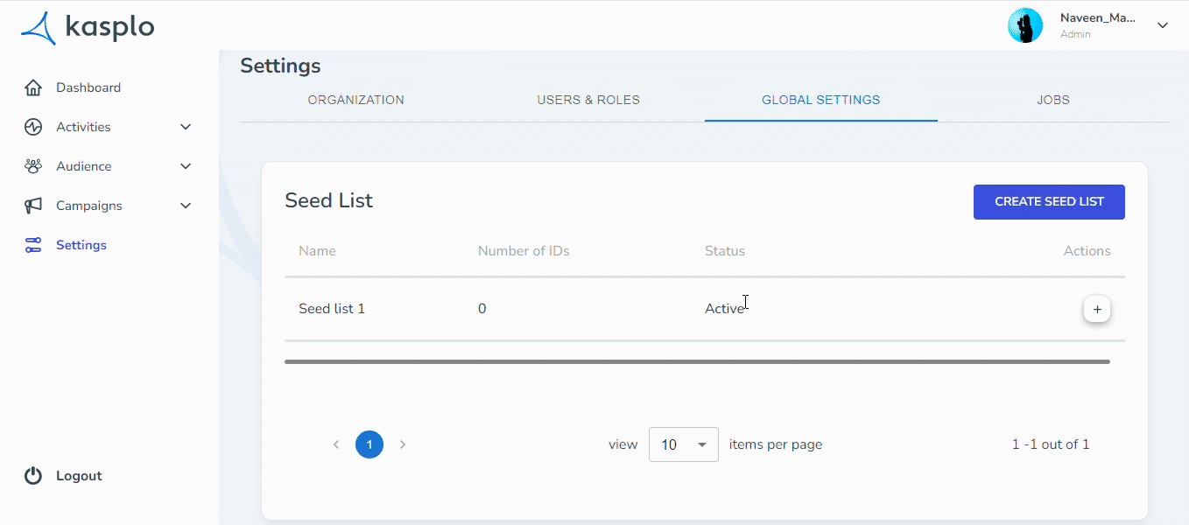Viewport: 1189px width, 525px height.
Task: Click the kasplo logo
Action: [x=88, y=27]
